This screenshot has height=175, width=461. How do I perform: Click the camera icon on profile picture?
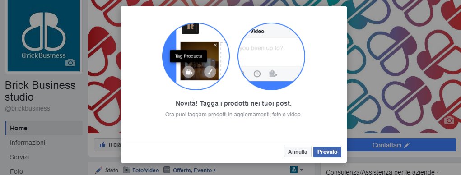70,62
